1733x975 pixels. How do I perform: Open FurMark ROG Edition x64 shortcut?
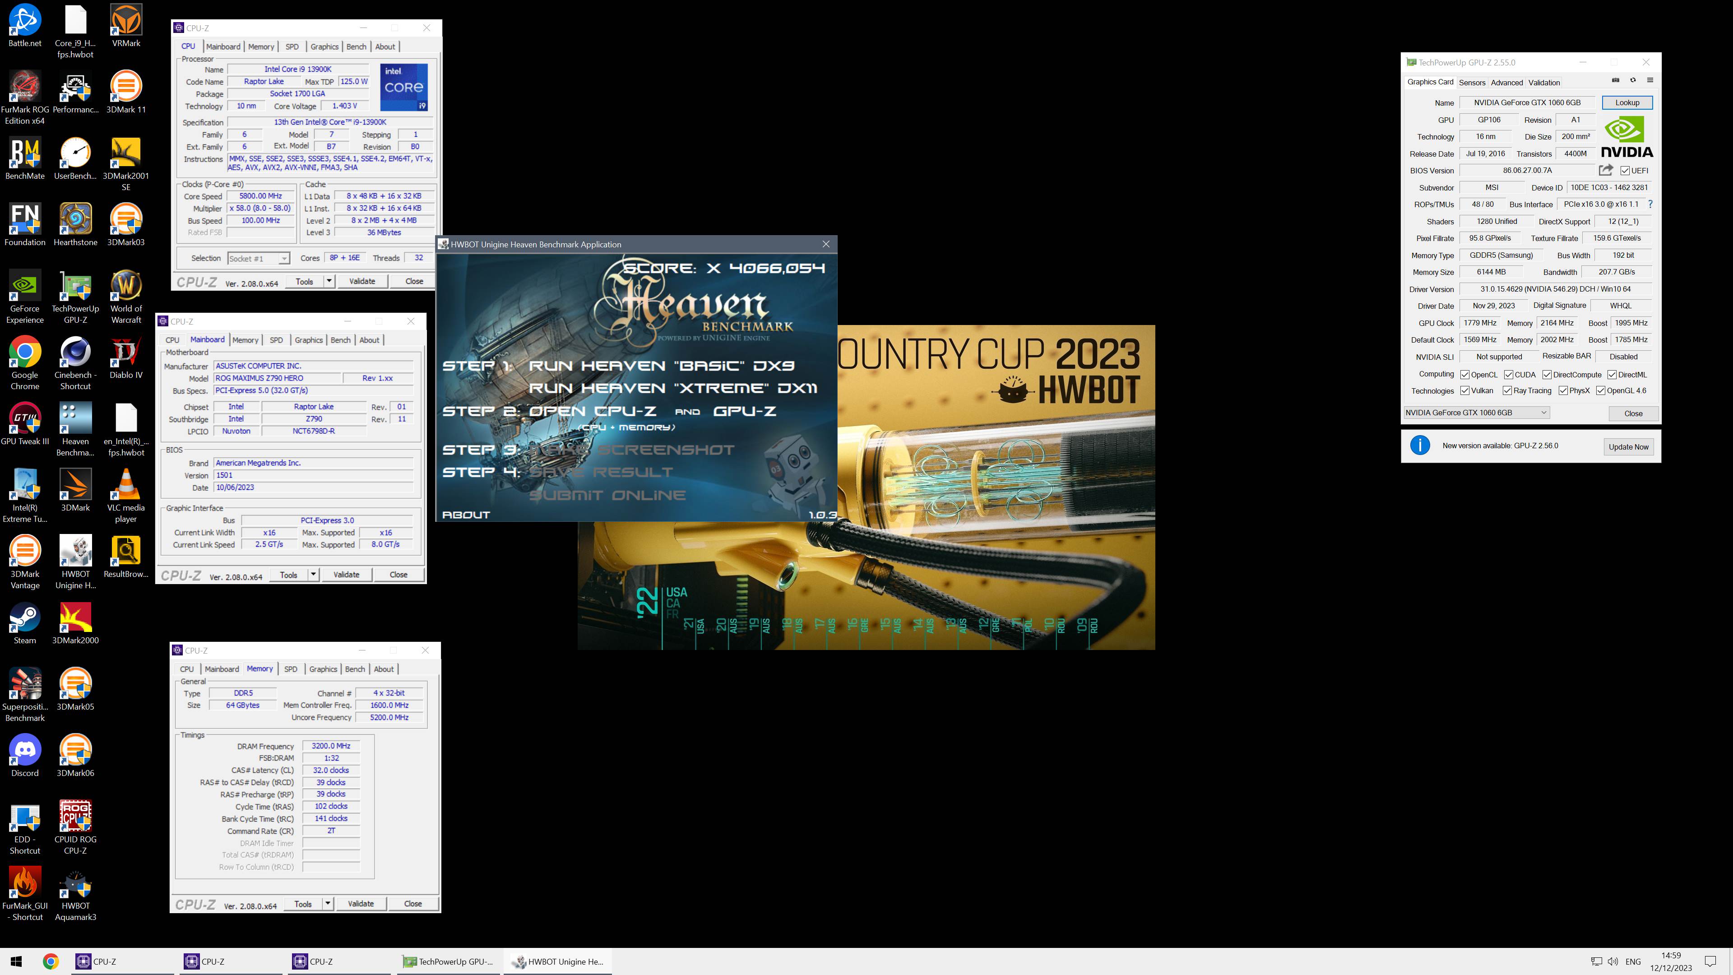click(25, 97)
